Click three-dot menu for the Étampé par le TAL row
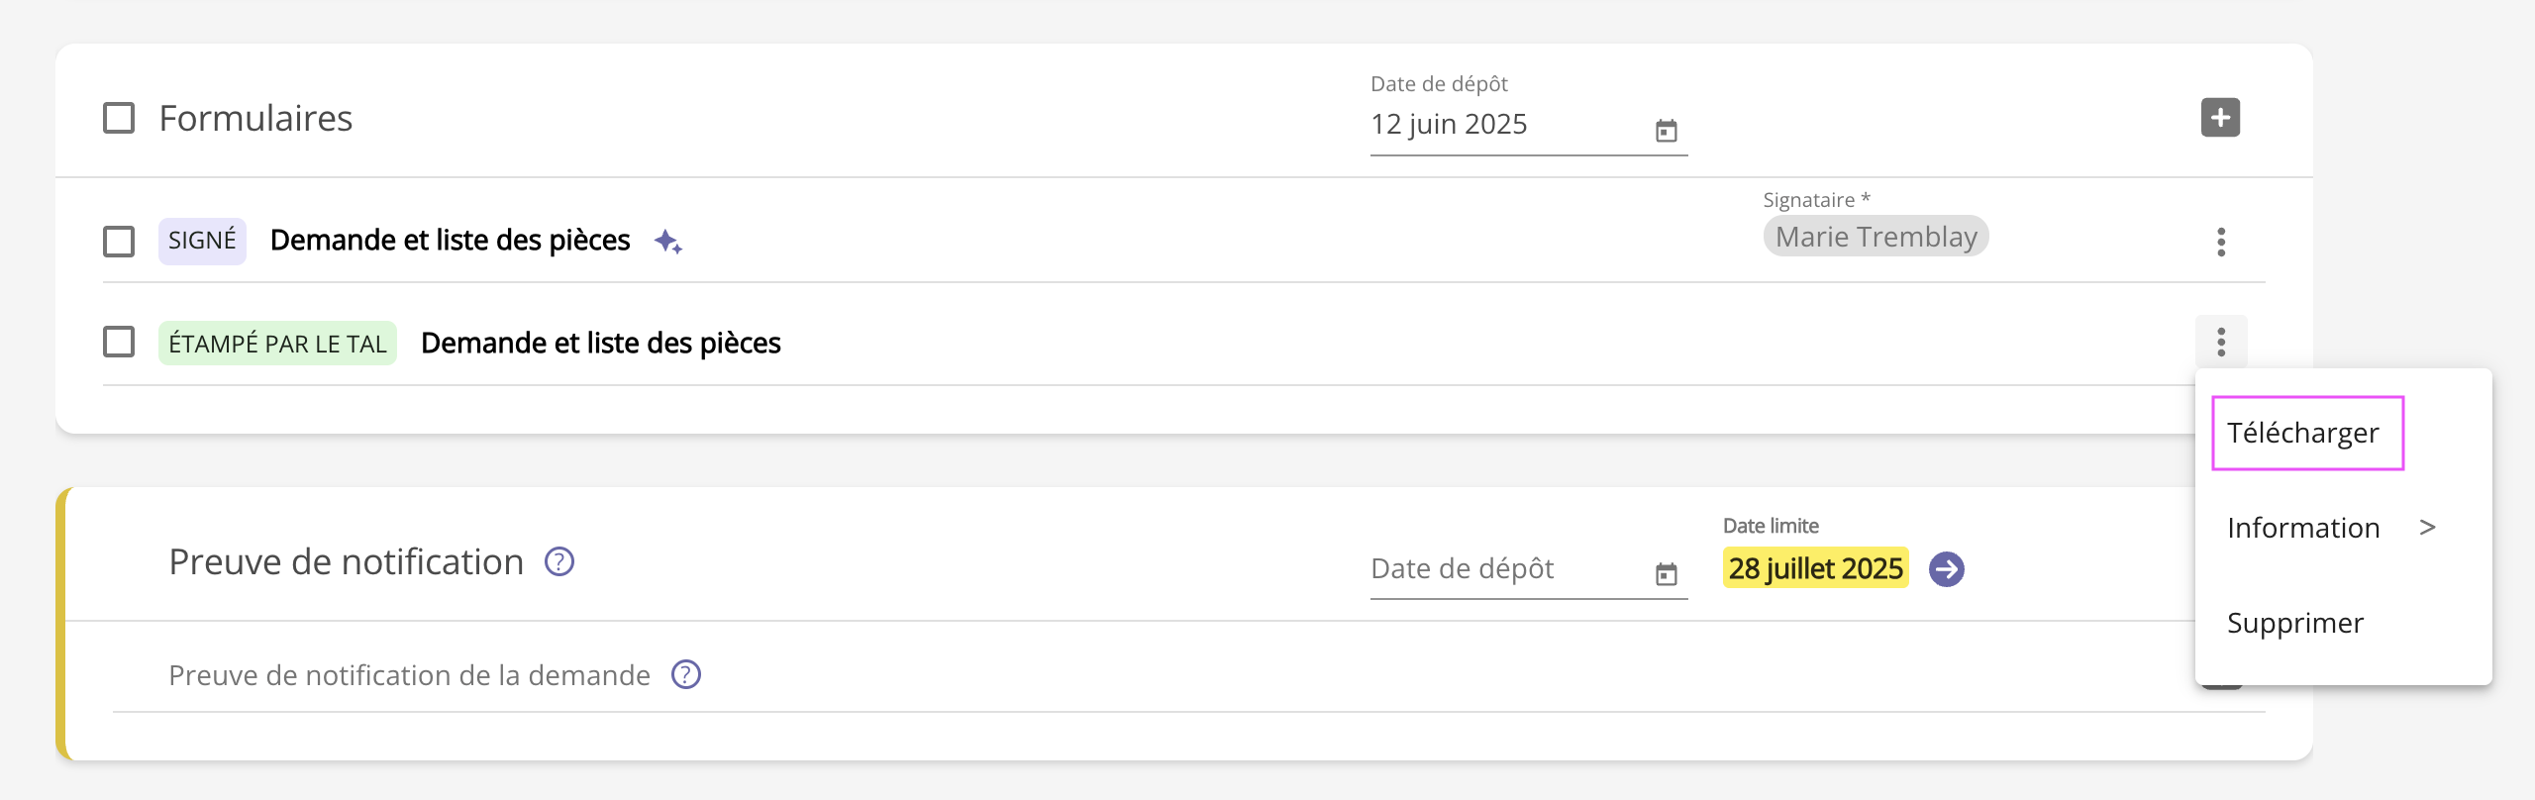The width and height of the screenshot is (2535, 800). click(x=2221, y=343)
